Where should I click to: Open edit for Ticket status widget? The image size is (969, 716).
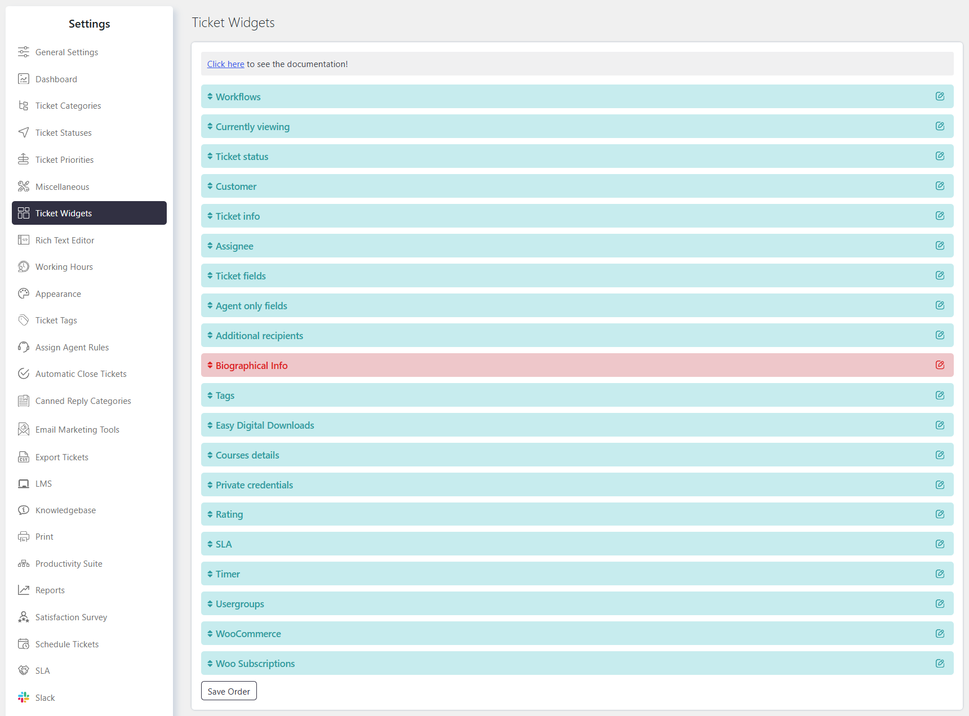[940, 156]
